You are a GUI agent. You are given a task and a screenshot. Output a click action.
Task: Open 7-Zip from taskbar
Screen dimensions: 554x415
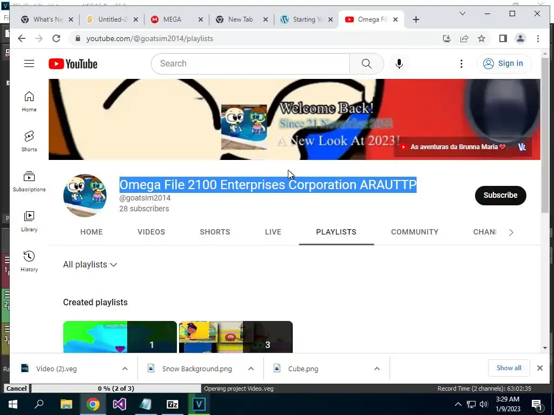(x=173, y=404)
